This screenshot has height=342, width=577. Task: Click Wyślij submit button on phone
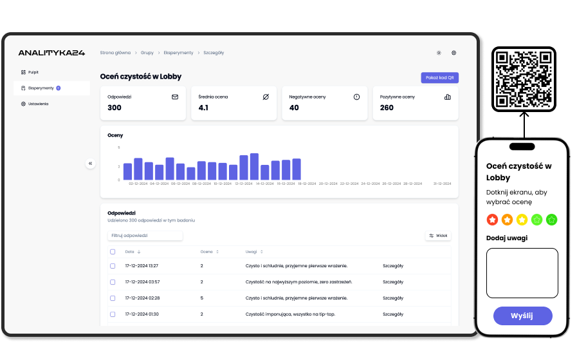pyautogui.click(x=522, y=316)
